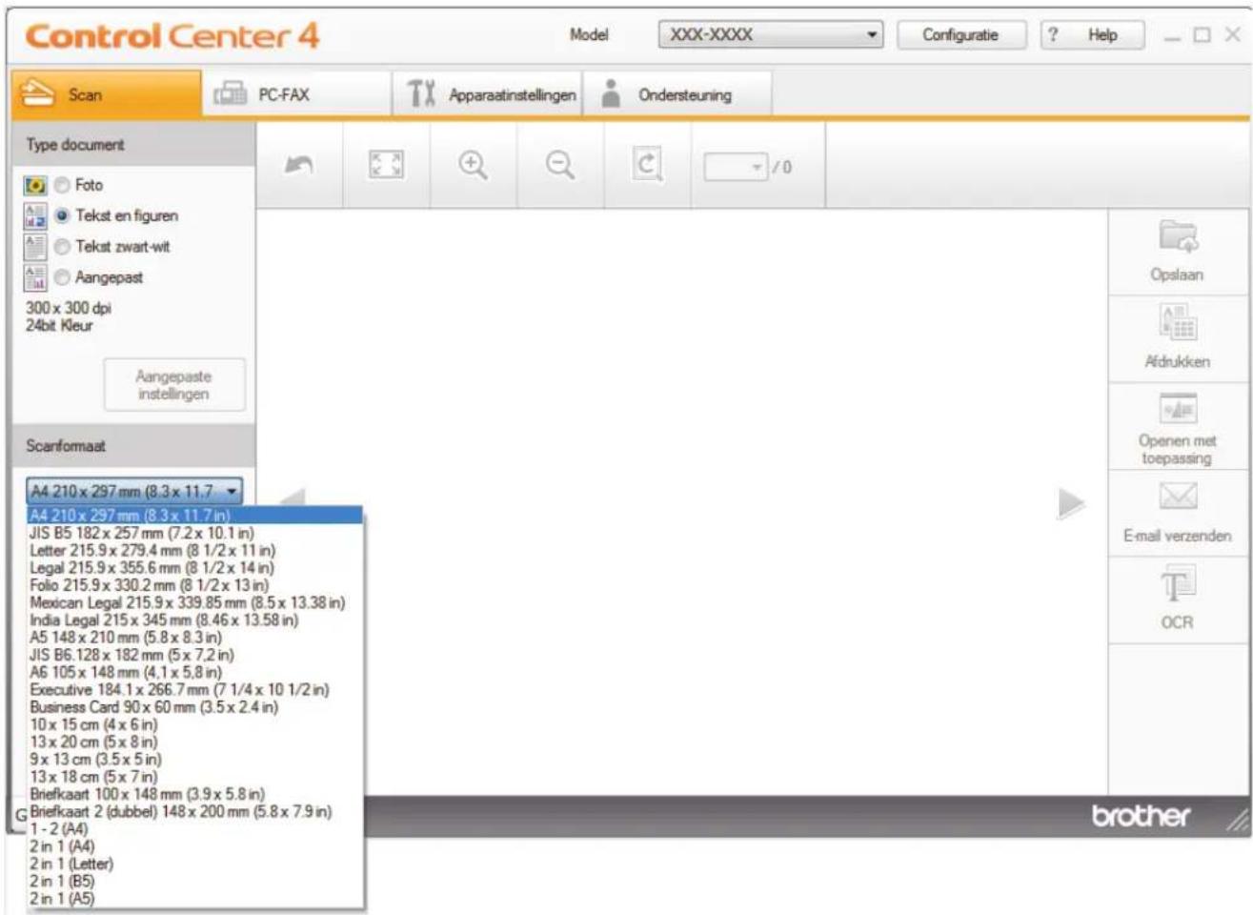Collapse the Scanformaat dropdown list
The height and width of the screenshot is (915, 1253).
click(x=134, y=491)
